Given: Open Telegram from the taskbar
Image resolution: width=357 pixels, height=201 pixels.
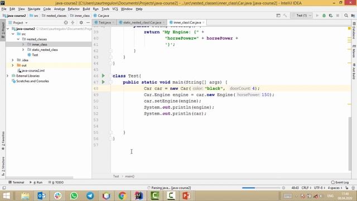Looking at the screenshot, I should [x=90, y=196].
